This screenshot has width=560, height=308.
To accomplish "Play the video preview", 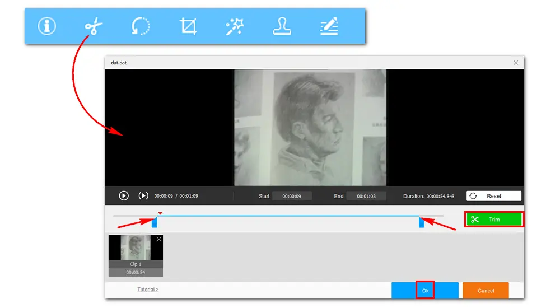I will pyautogui.click(x=124, y=196).
